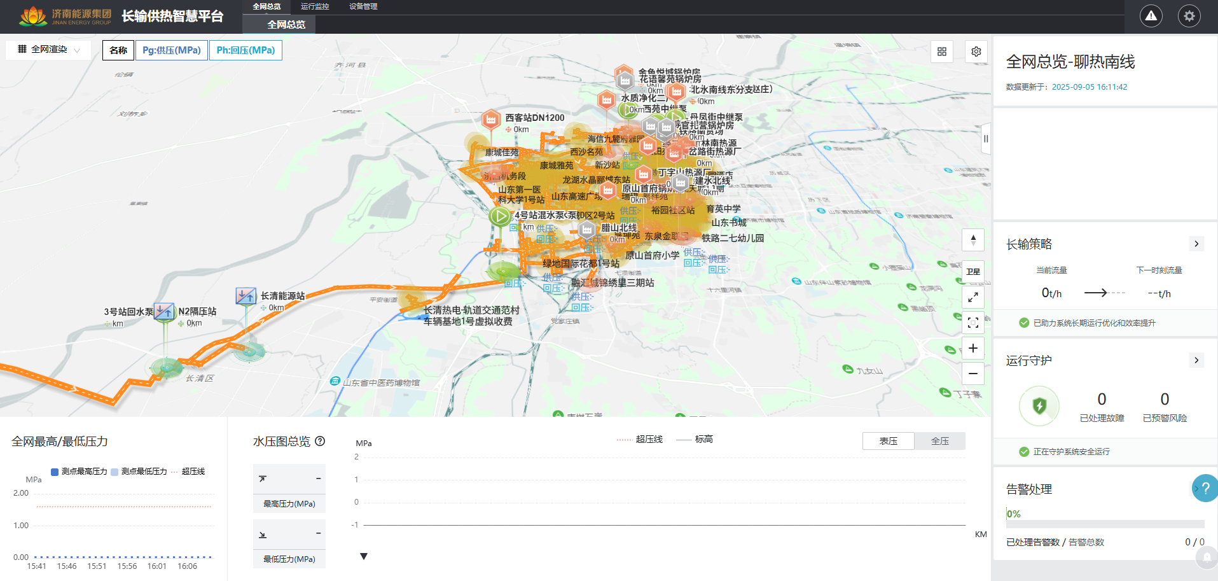Open the alarm warning triangle icon
Image resolution: width=1218 pixels, height=581 pixels.
pyautogui.click(x=1151, y=16)
